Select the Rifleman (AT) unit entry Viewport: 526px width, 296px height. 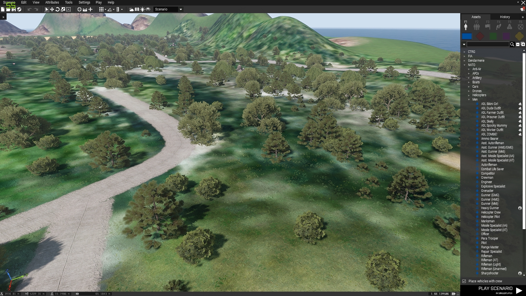coord(489,260)
